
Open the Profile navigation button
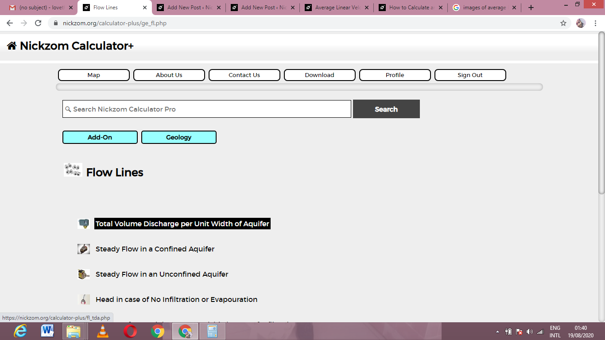pyautogui.click(x=395, y=75)
